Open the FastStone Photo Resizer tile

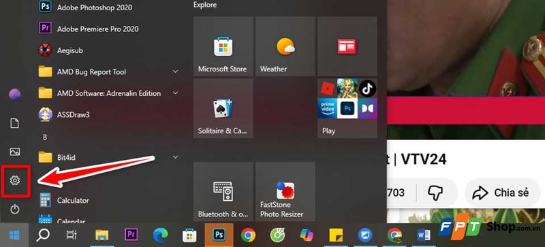[285, 191]
